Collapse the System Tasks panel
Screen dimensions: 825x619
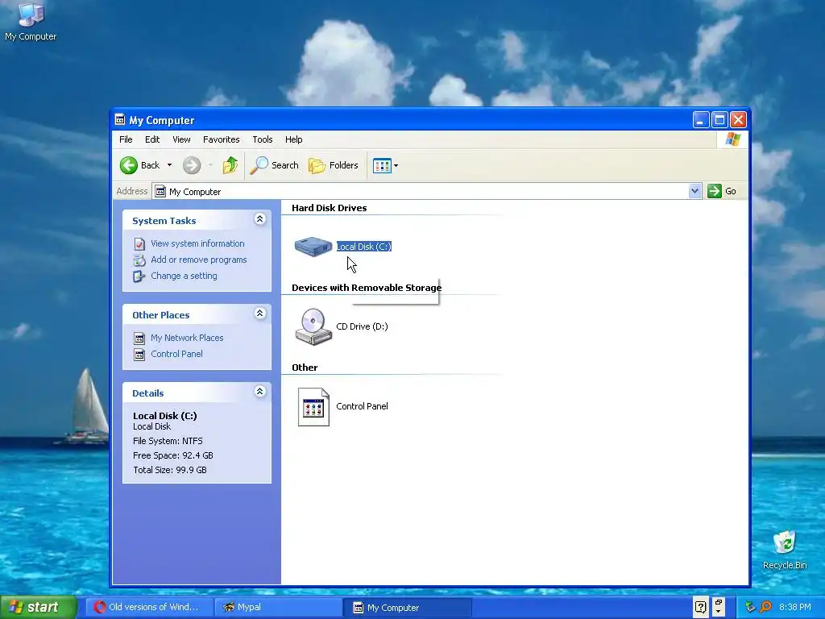point(260,219)
